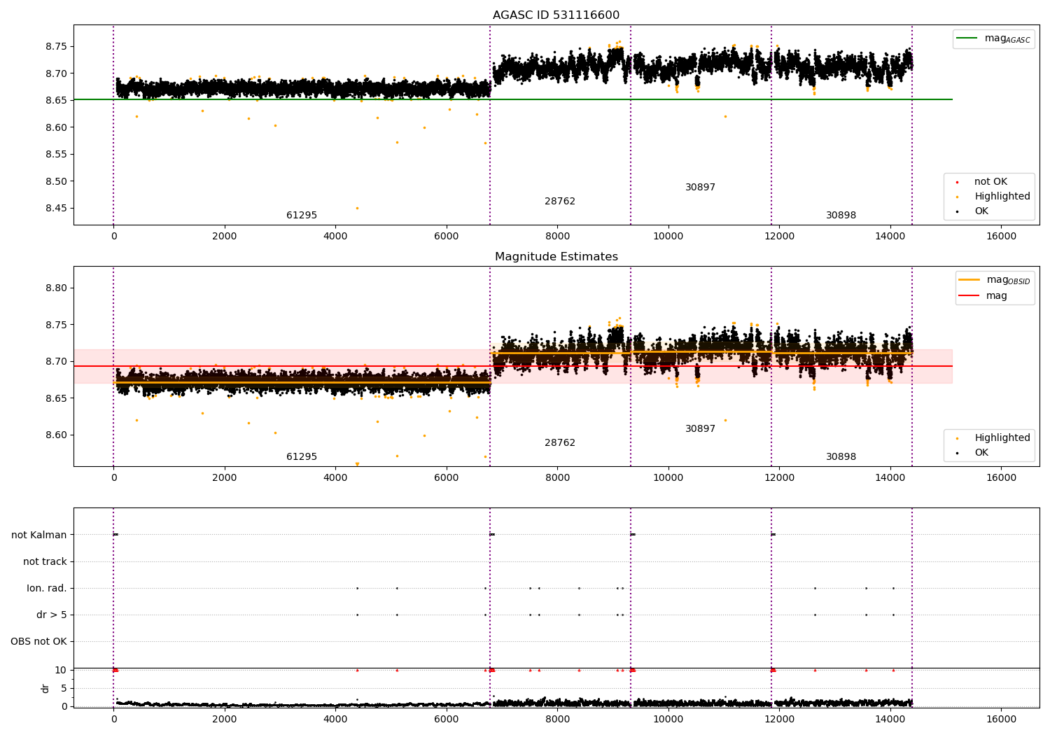The image size is (1050, 735).
Task: Click the 'not Kalman' row label
Action: 39,535
